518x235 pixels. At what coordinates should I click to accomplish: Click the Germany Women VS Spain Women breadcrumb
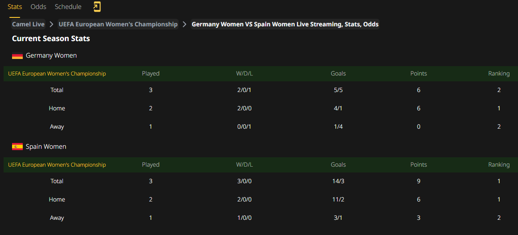pos(285,24)
